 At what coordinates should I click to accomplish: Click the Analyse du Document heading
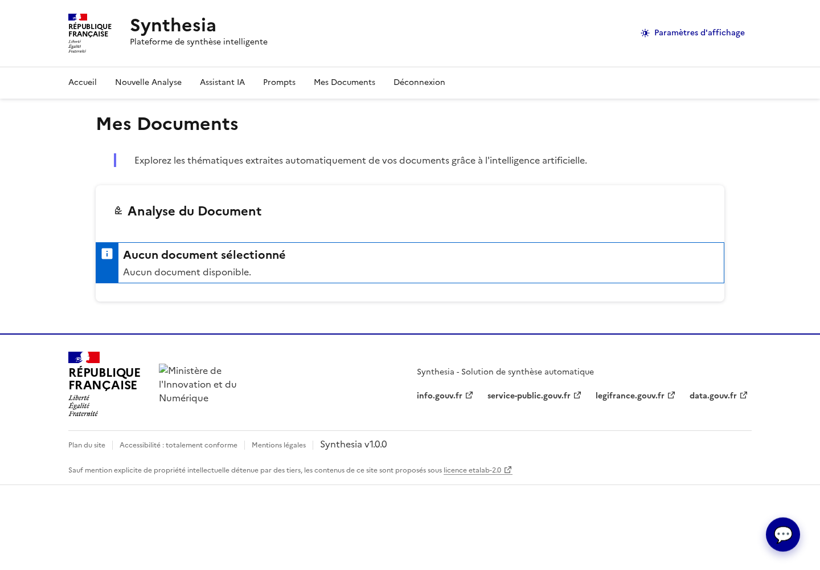coord(194,211)
